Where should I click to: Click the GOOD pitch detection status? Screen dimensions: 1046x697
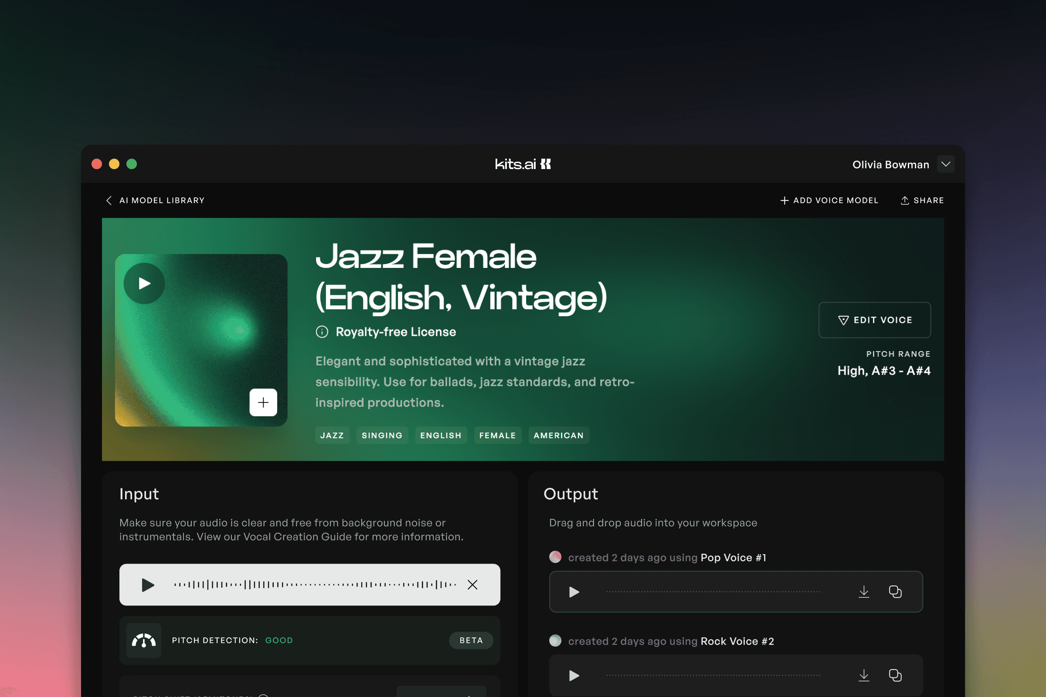pyautogui.click(x=279, y=640)
